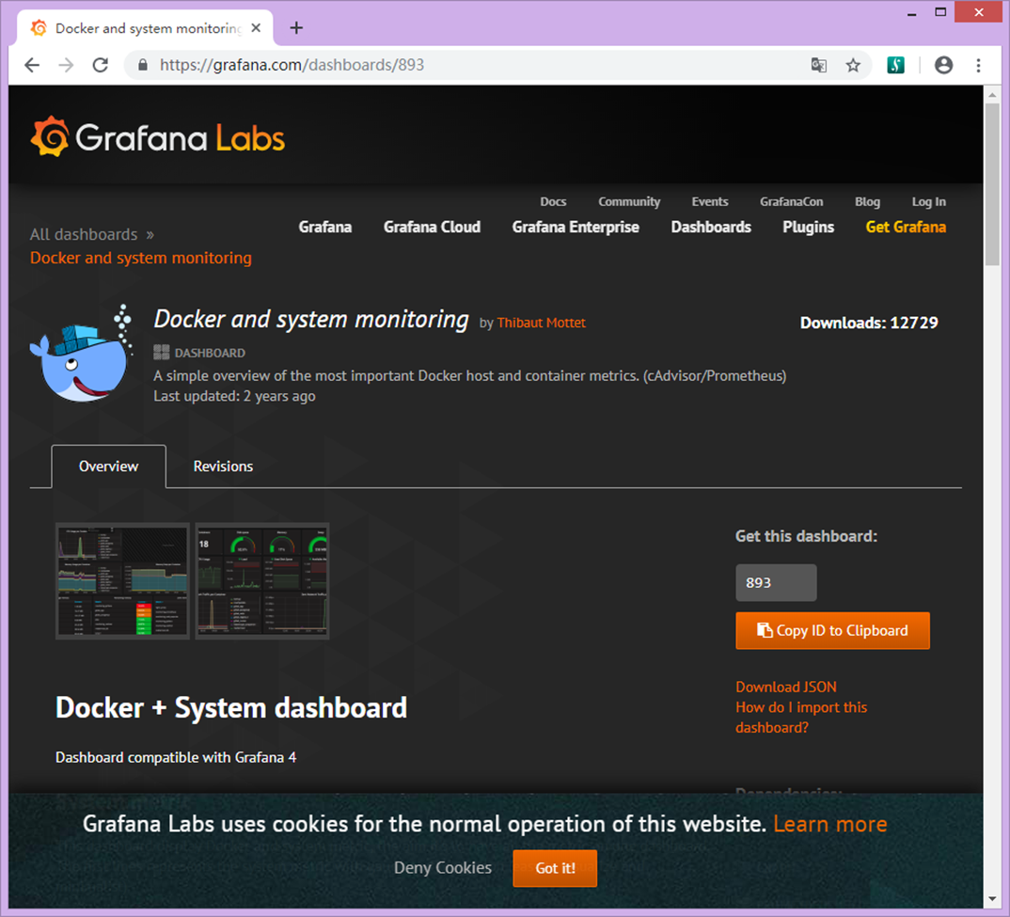
Task: Maximize the browser window
Action: (x=940, y=12)
